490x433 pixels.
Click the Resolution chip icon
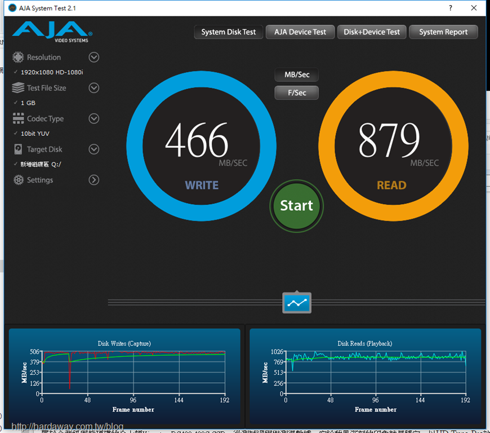(18, 58)
